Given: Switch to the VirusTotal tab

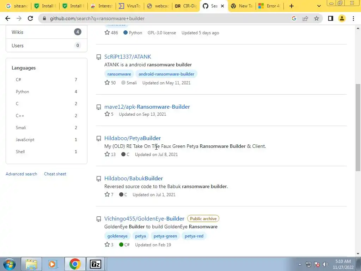Looking at the screenshot, I should (130, 6).
